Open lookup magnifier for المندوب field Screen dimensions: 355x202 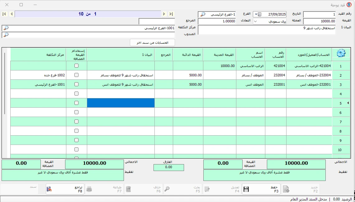pyautogui.click(x=6, y=35)
